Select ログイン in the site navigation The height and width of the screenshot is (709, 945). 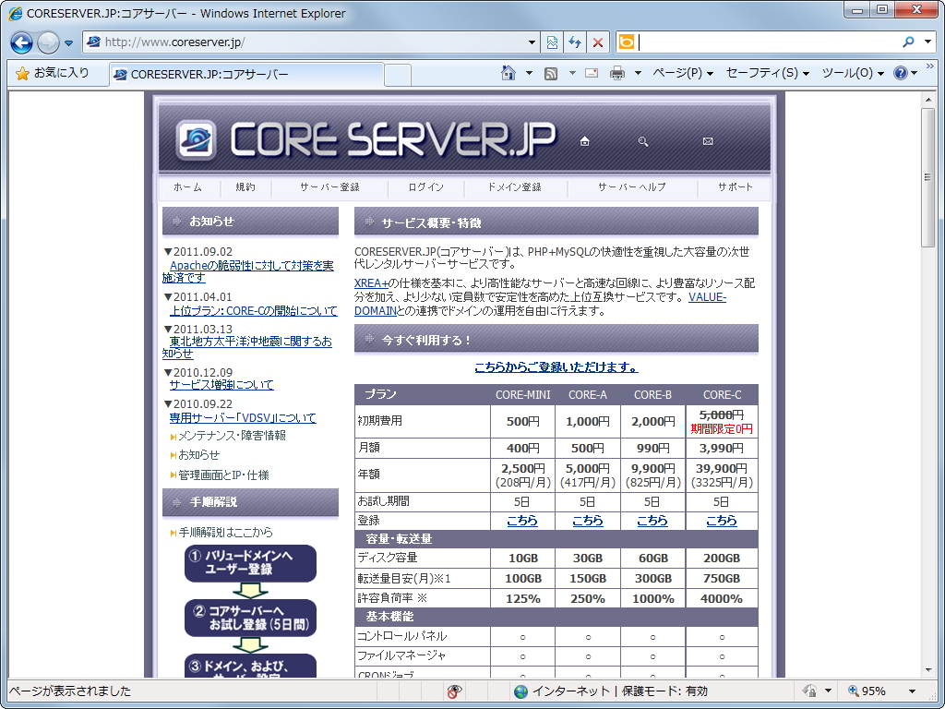[425, 186]
